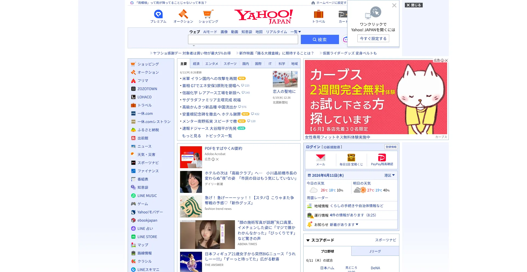Click the 閉じる button at top right
The image size is (527, 272).
click(x=414, y=5)
